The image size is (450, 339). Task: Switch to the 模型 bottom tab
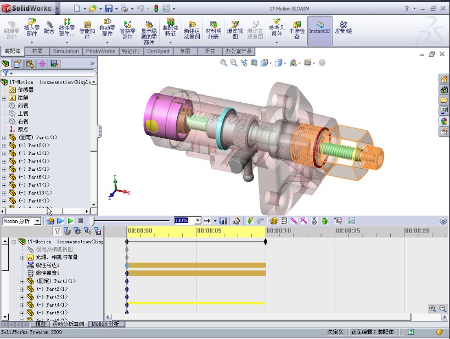40,324
